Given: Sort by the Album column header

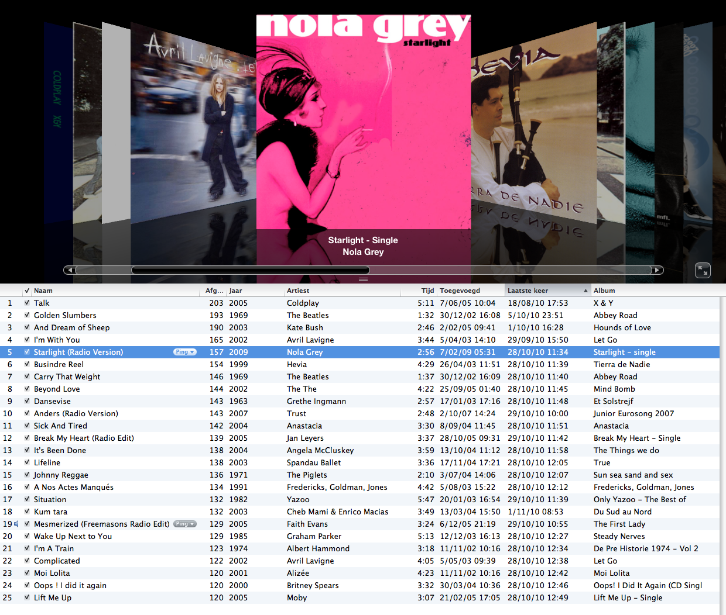Looking at the screenshot, I should (655, 291).
